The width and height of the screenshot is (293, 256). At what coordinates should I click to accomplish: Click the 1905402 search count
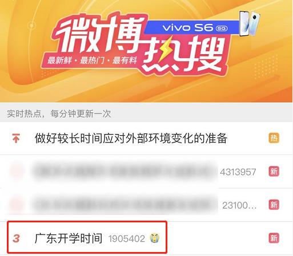[x=127, y=239]
